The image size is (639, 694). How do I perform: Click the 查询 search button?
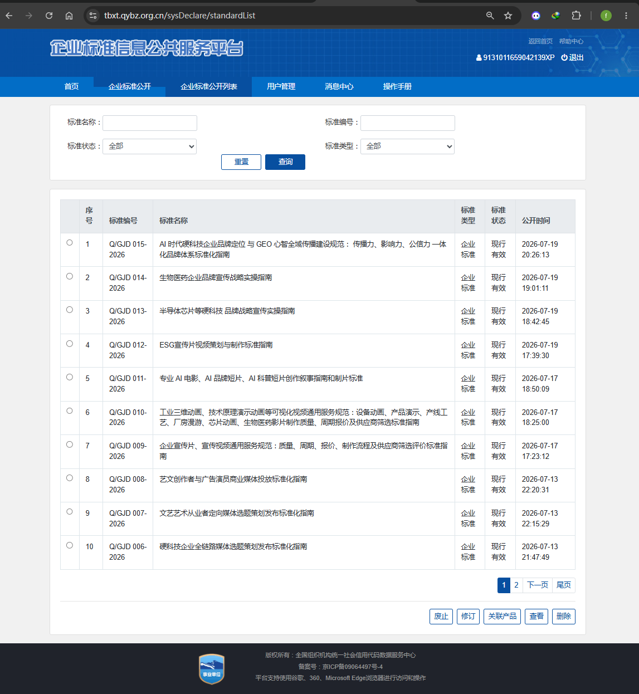point(285,162)
